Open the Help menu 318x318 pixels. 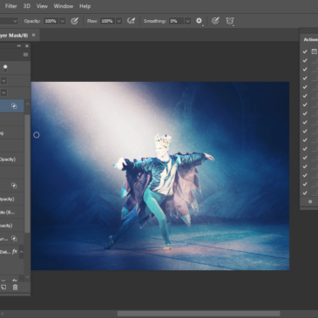click(85, 6)
